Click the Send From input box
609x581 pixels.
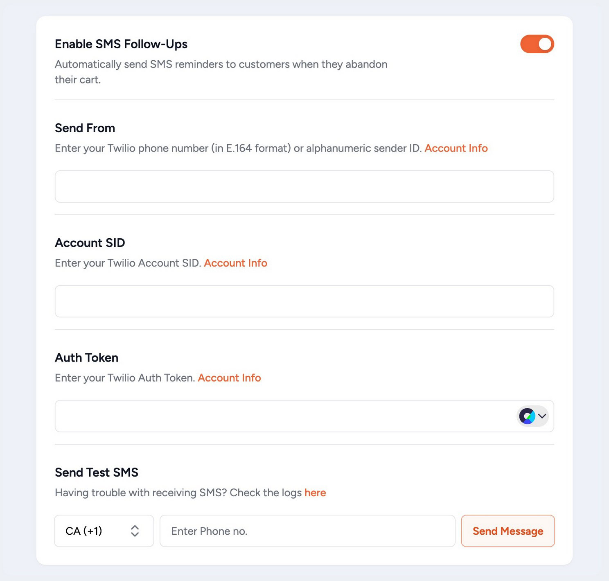click(x=304, y=186)
